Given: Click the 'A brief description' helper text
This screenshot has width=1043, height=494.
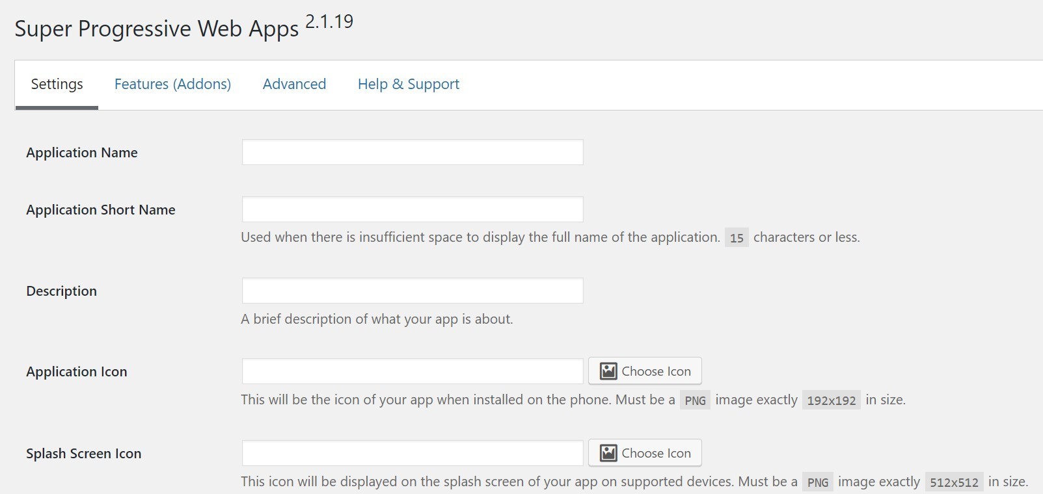Looking at the screenshot, I should point(377,319).
